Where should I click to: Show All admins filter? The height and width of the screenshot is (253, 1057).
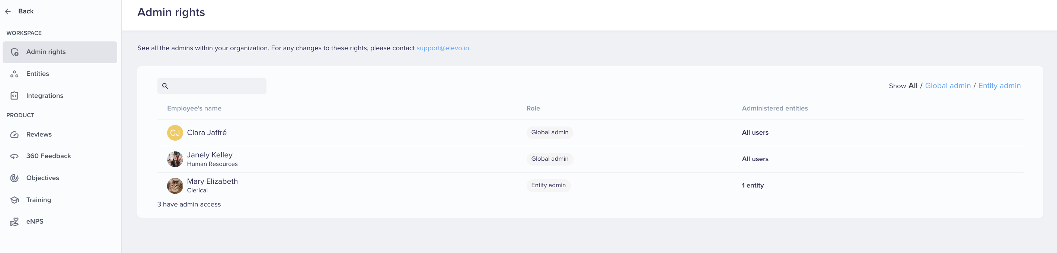(913, 86)
